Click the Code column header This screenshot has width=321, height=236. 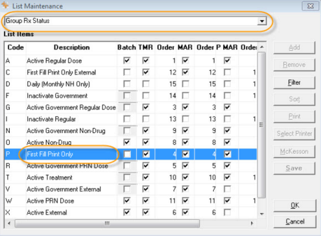pyautogui.click(x=16, y=47)
